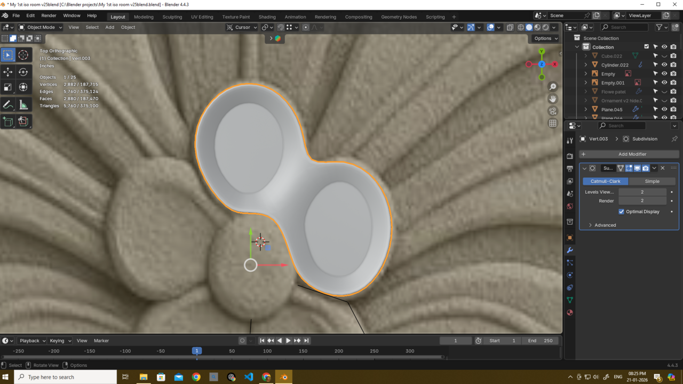Open the Object Mode dropdown
Image resolution: width=683 pixels, height=384 pixels.
pos(41,27)
